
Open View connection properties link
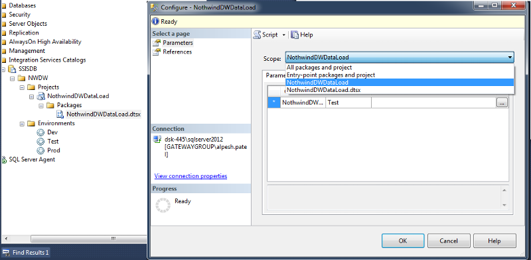click(x=190, y=176)
